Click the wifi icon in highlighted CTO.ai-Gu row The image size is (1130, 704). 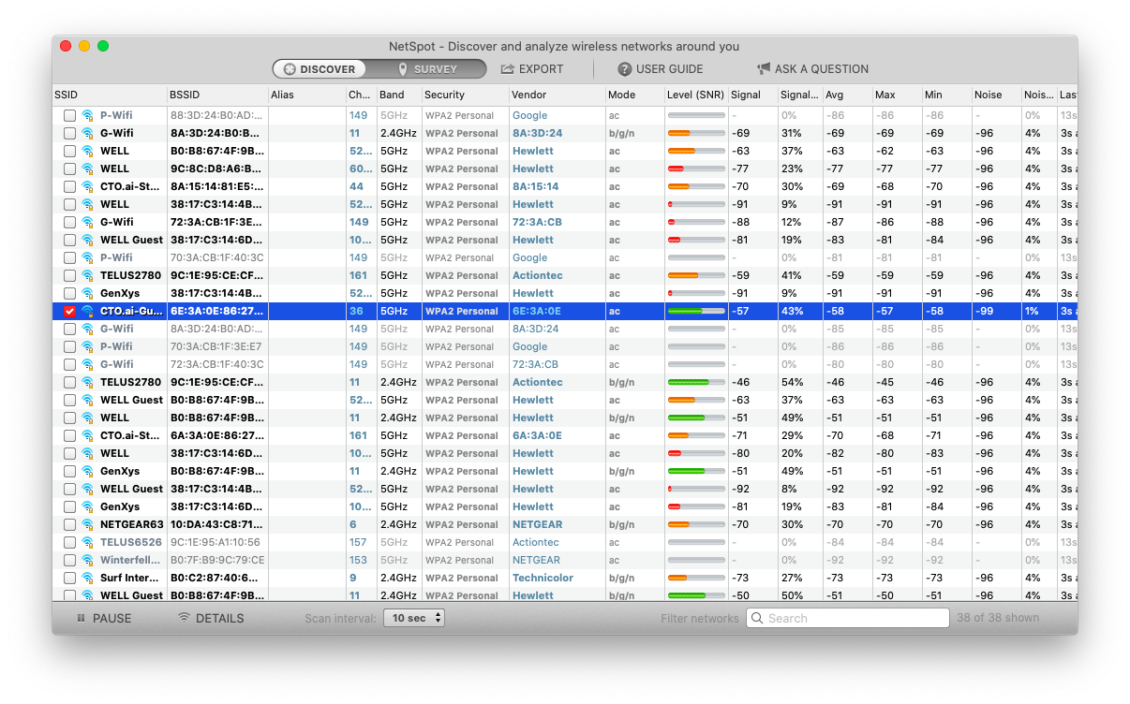(88, 311)
